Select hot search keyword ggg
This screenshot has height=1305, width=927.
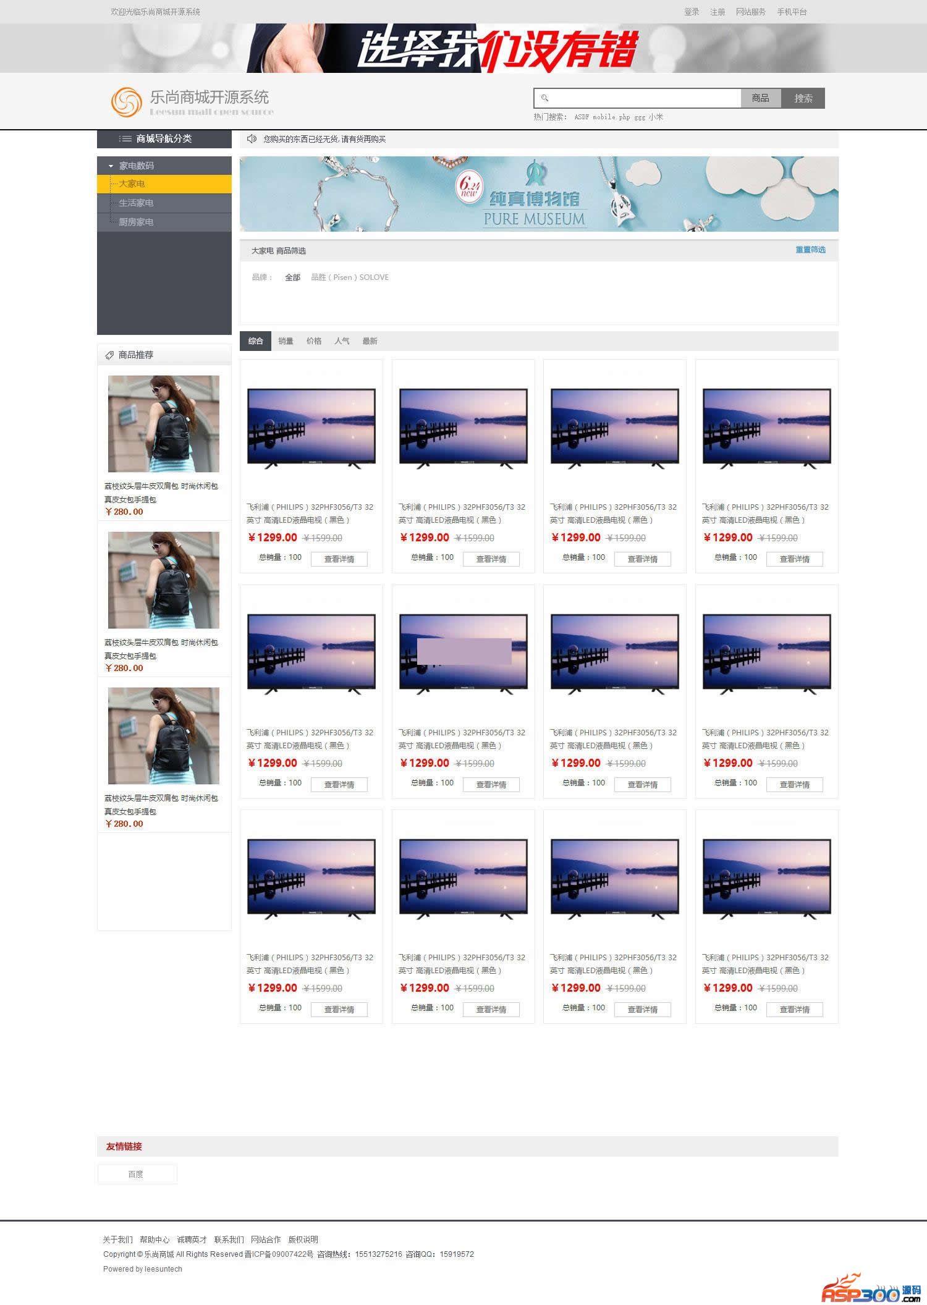click(640, 117)
